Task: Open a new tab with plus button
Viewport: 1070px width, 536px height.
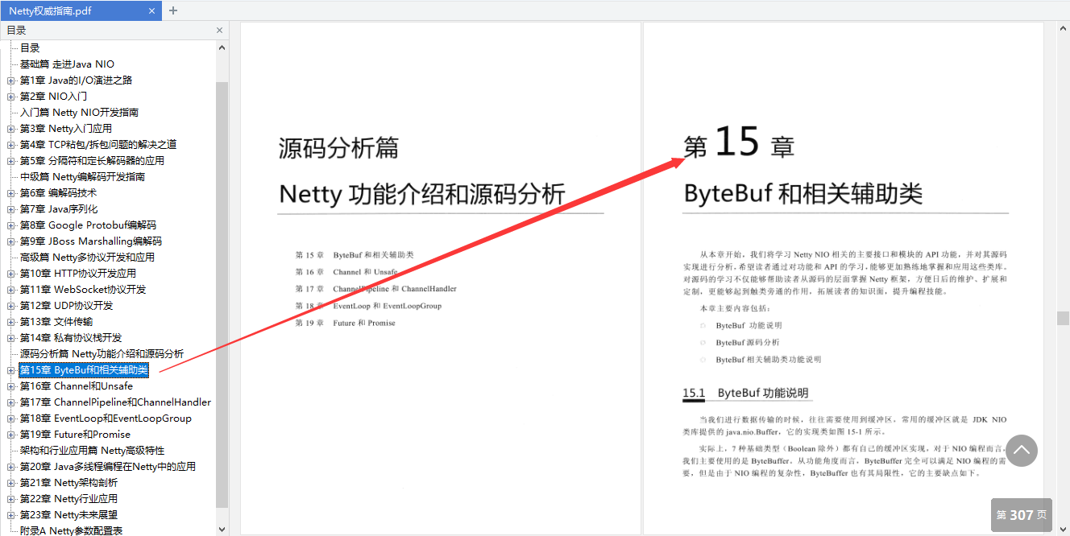Action: click(x=172, y=10)
